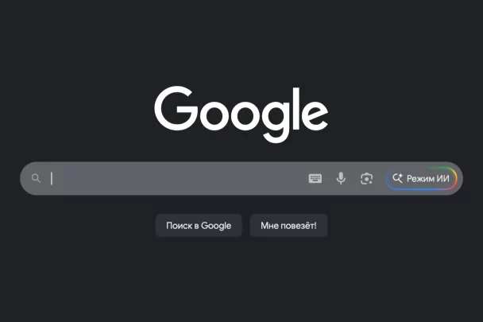This screenshot has width=483, height=322.
Task: Click the Режим ИИ text label
Action: point(428,178)
